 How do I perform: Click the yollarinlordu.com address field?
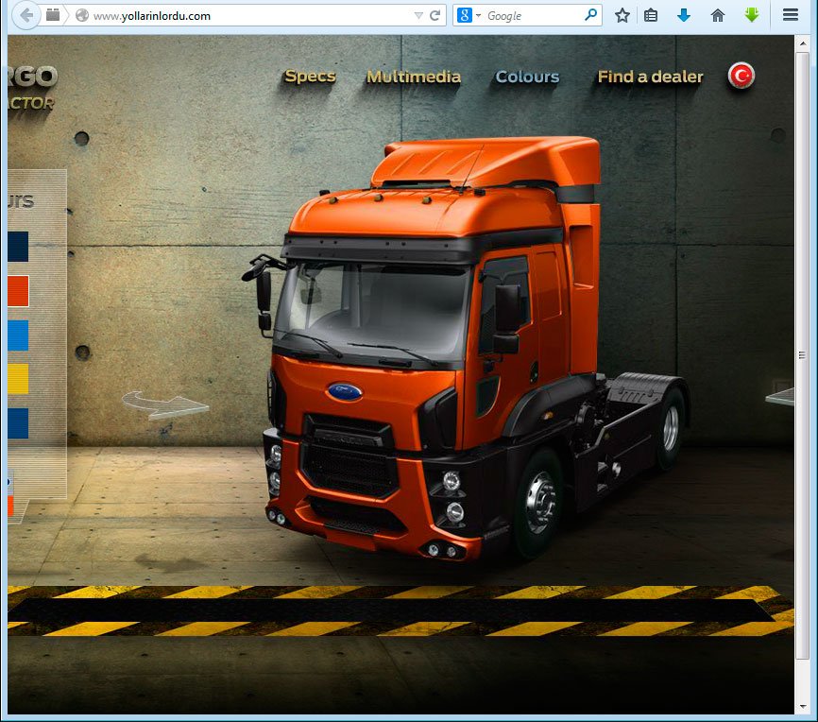(246, 15)
